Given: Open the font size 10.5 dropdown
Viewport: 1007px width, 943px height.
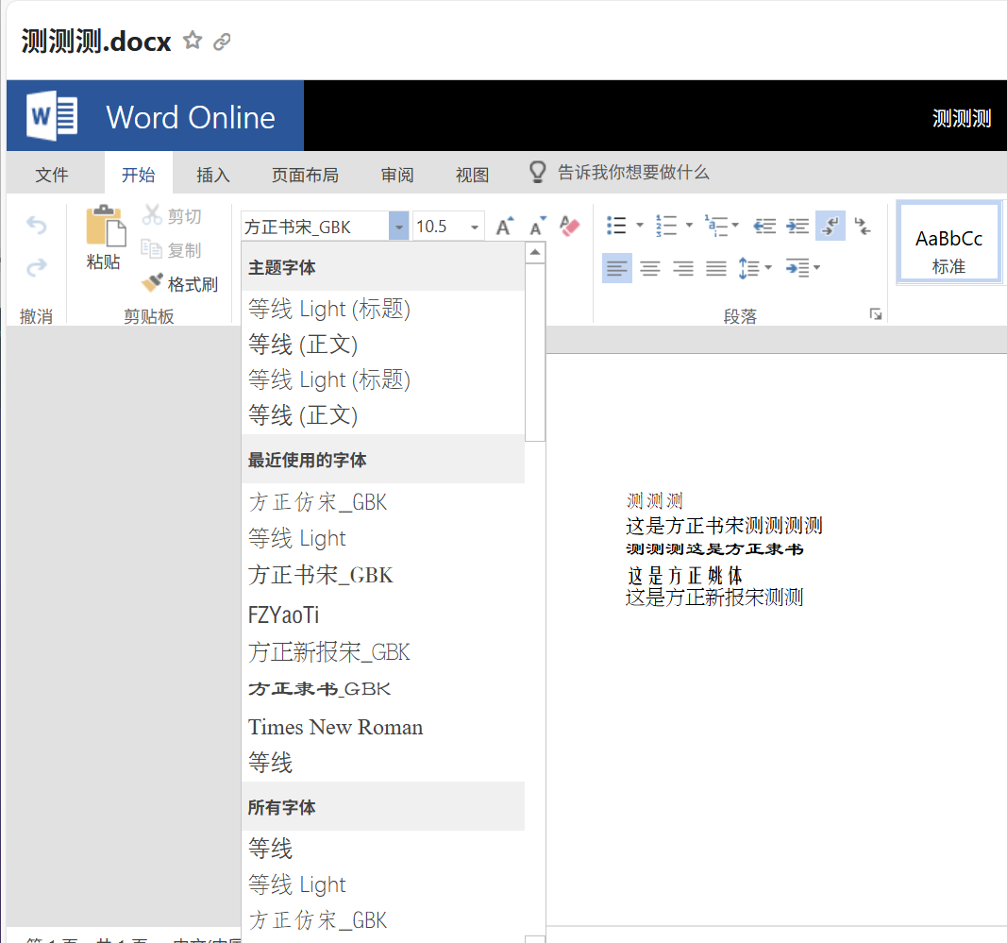Looking at the screenshot, I should pos(474,227).
